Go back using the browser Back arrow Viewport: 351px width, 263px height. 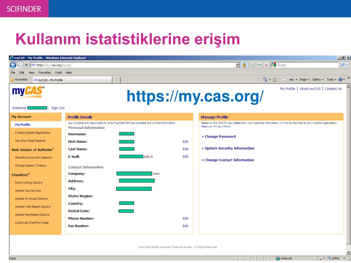[x=13, y=65]
